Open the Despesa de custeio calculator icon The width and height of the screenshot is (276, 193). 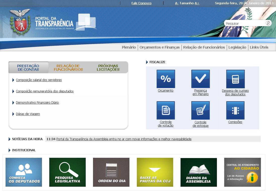[x=235, y=79]
